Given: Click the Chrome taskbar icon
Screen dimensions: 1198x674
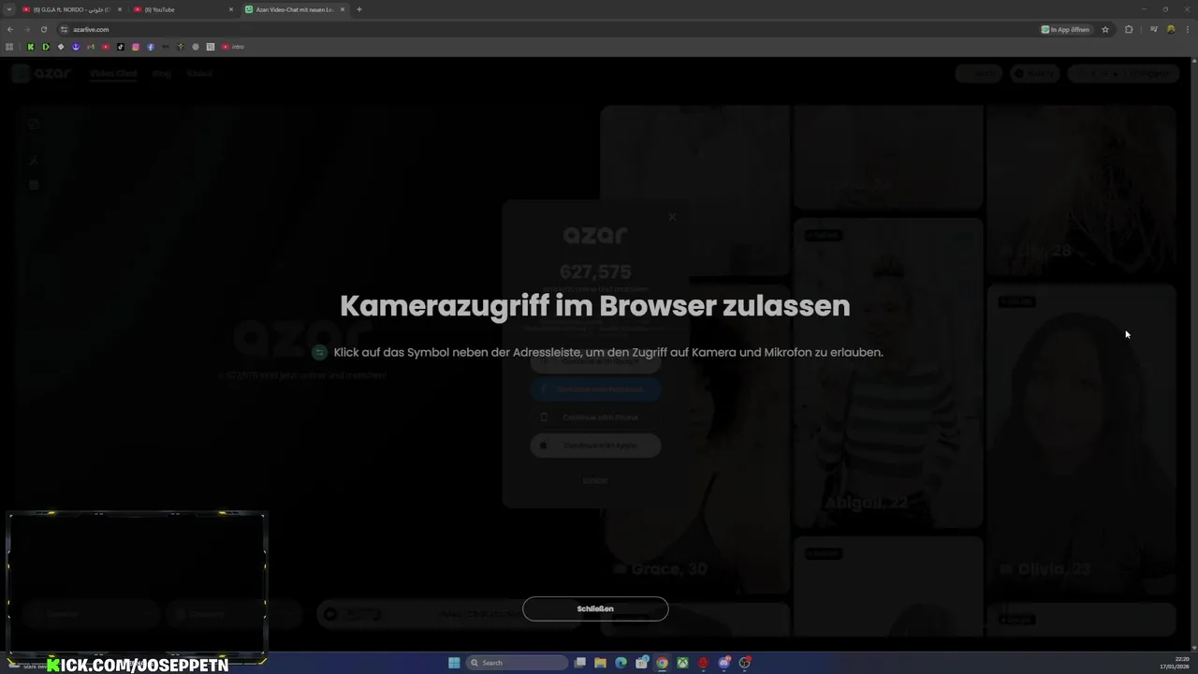Looking at the screenshot, I should coord(662,663).
